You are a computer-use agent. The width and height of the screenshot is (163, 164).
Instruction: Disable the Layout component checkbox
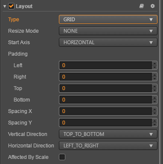click(11, 6)
